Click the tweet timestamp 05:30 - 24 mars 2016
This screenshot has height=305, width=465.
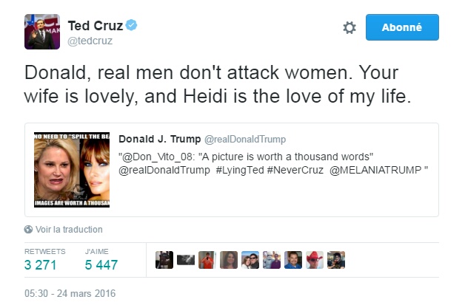coord(71,293)
